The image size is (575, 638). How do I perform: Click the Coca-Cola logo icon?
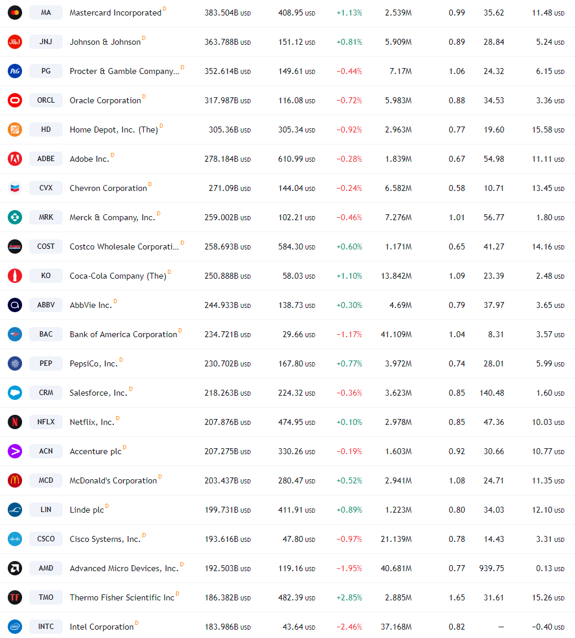click(15, 276)
